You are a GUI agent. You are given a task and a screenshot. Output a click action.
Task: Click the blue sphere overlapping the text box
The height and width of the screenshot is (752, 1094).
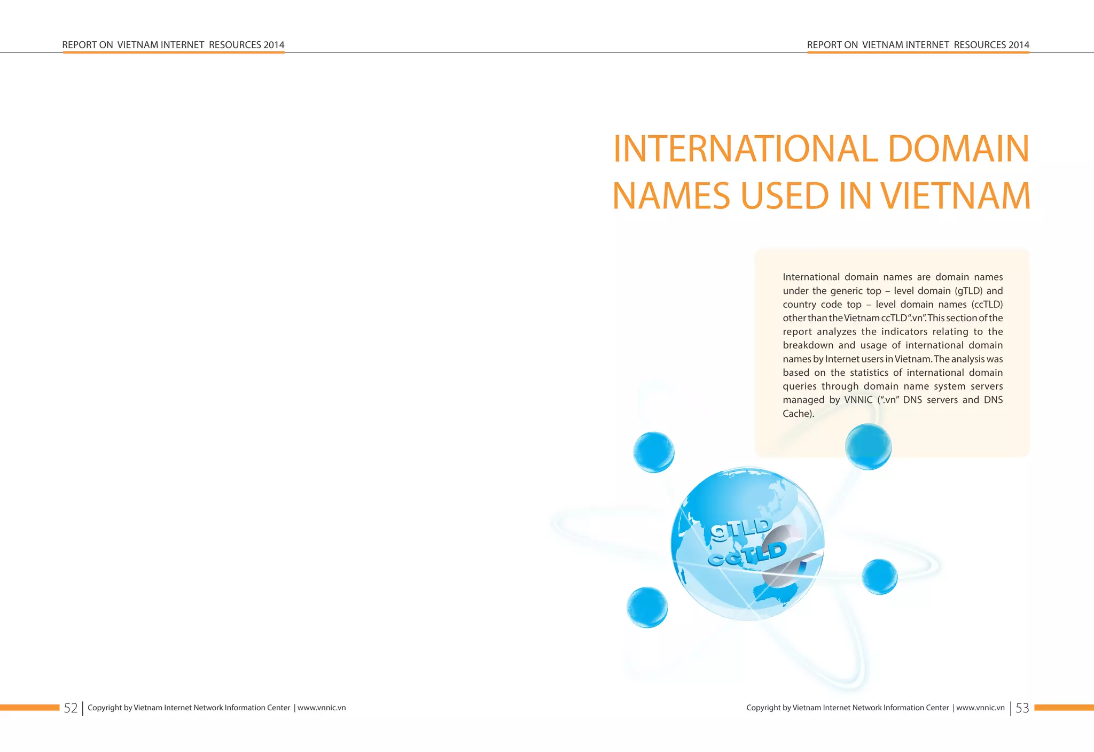pyautogui.click(x=868, y=447)
